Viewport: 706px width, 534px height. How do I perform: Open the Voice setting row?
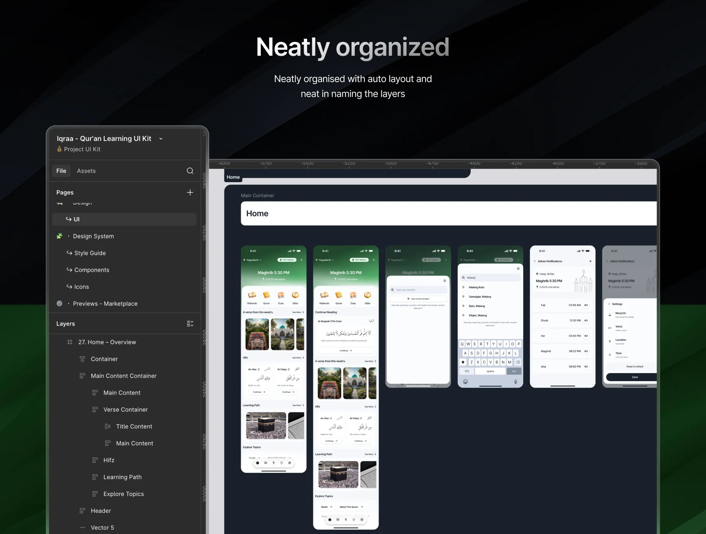tap(631, 328)
